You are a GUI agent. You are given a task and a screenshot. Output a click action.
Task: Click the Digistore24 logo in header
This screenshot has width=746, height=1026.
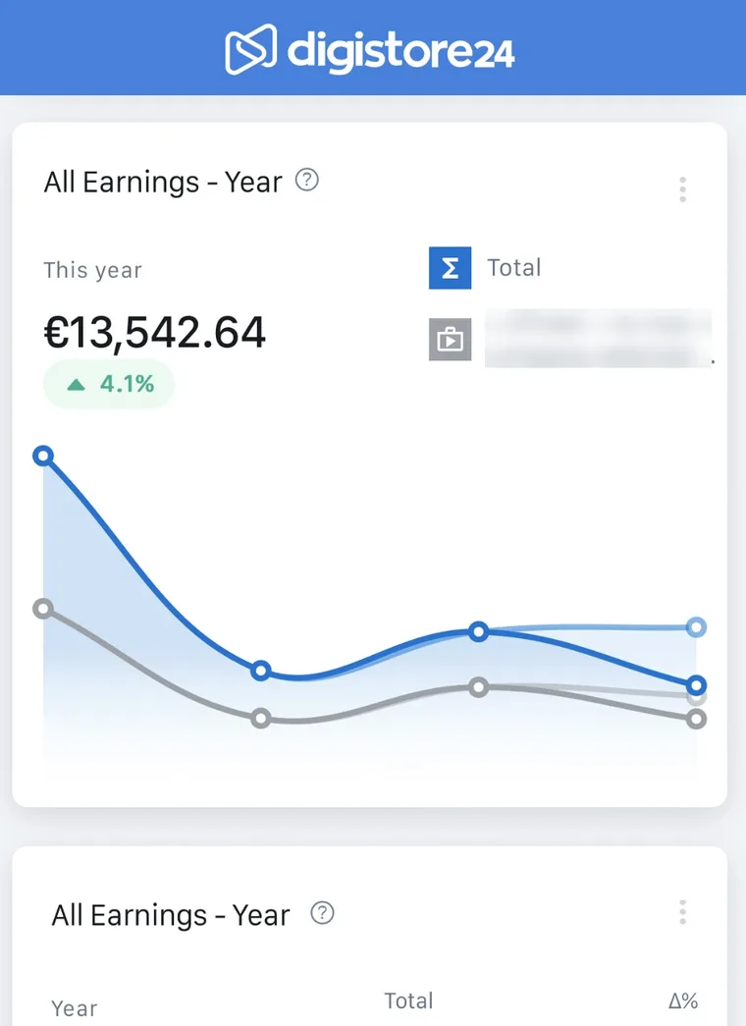coord(370,49)
